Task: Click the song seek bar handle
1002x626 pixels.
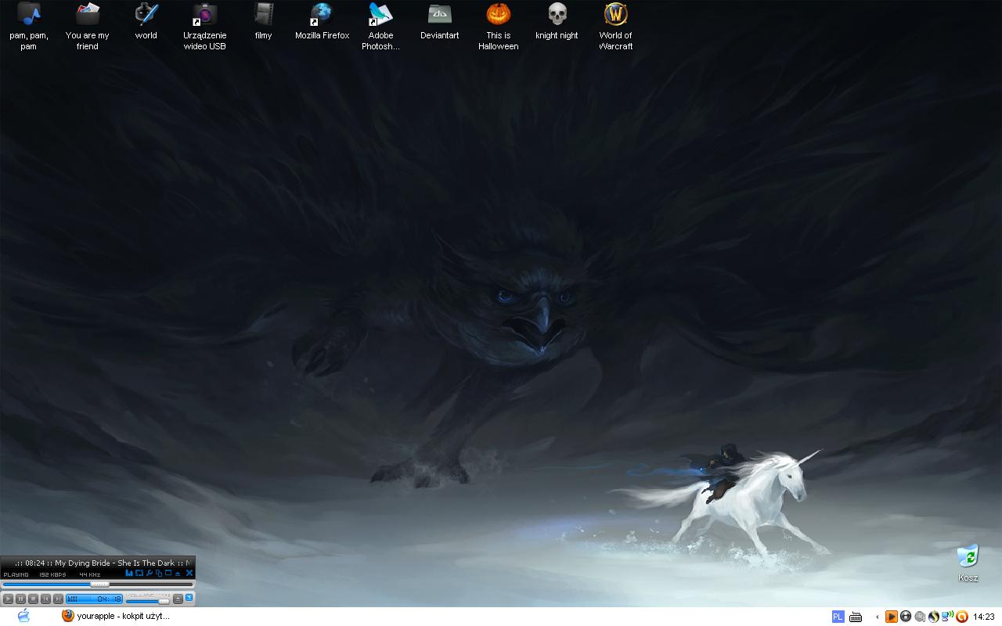Action: click(99, 585)
